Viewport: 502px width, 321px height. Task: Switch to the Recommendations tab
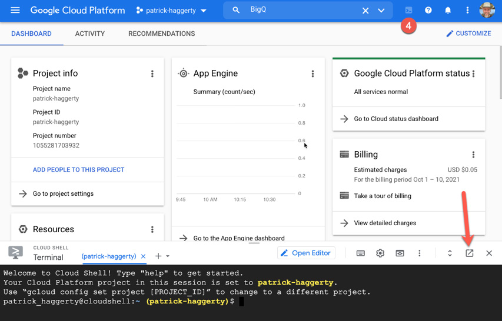point(162,34)
